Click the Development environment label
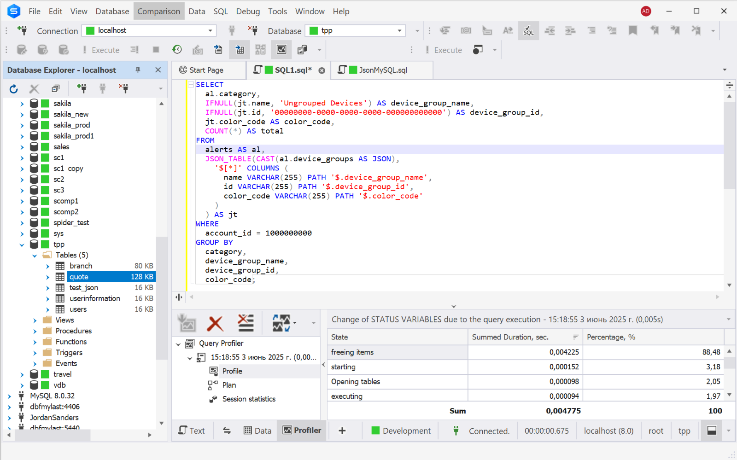Screen dimensions: 737x460 pos(407,431)
